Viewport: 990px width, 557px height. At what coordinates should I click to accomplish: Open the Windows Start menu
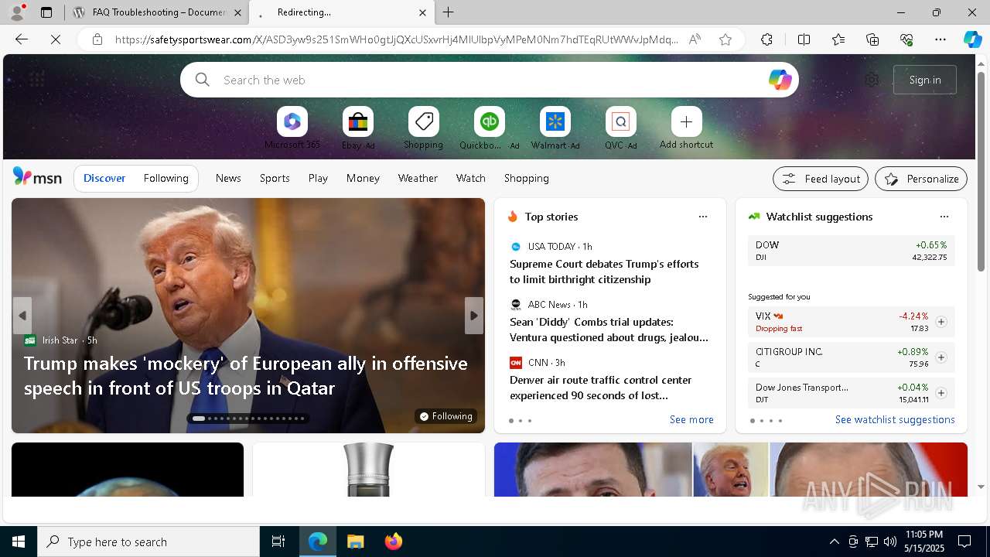(x=19, y=542)
